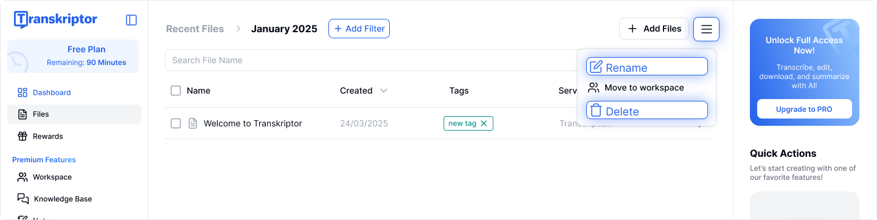This screenshot has width=877, height=220.
Task: Click the Delete trash icon
Action: click(x=596, y=111)
